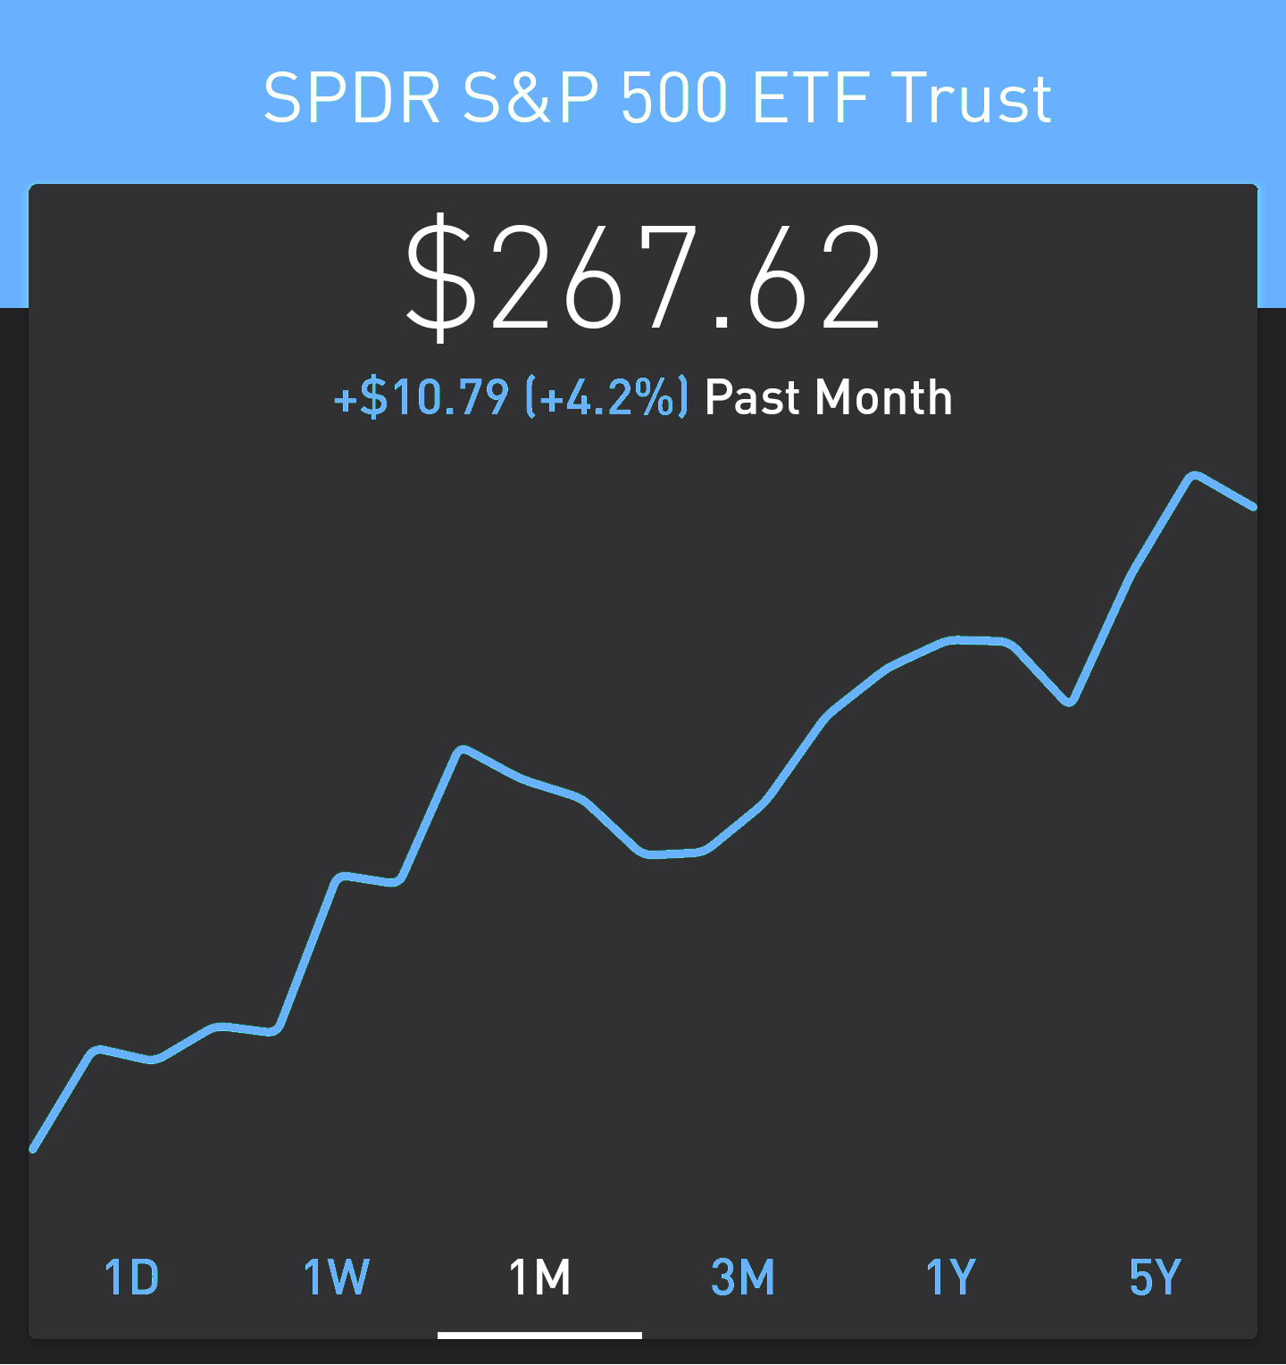Click the white underline below 1M
Screen dimensions: 1286x1365
pos(539,1336)
